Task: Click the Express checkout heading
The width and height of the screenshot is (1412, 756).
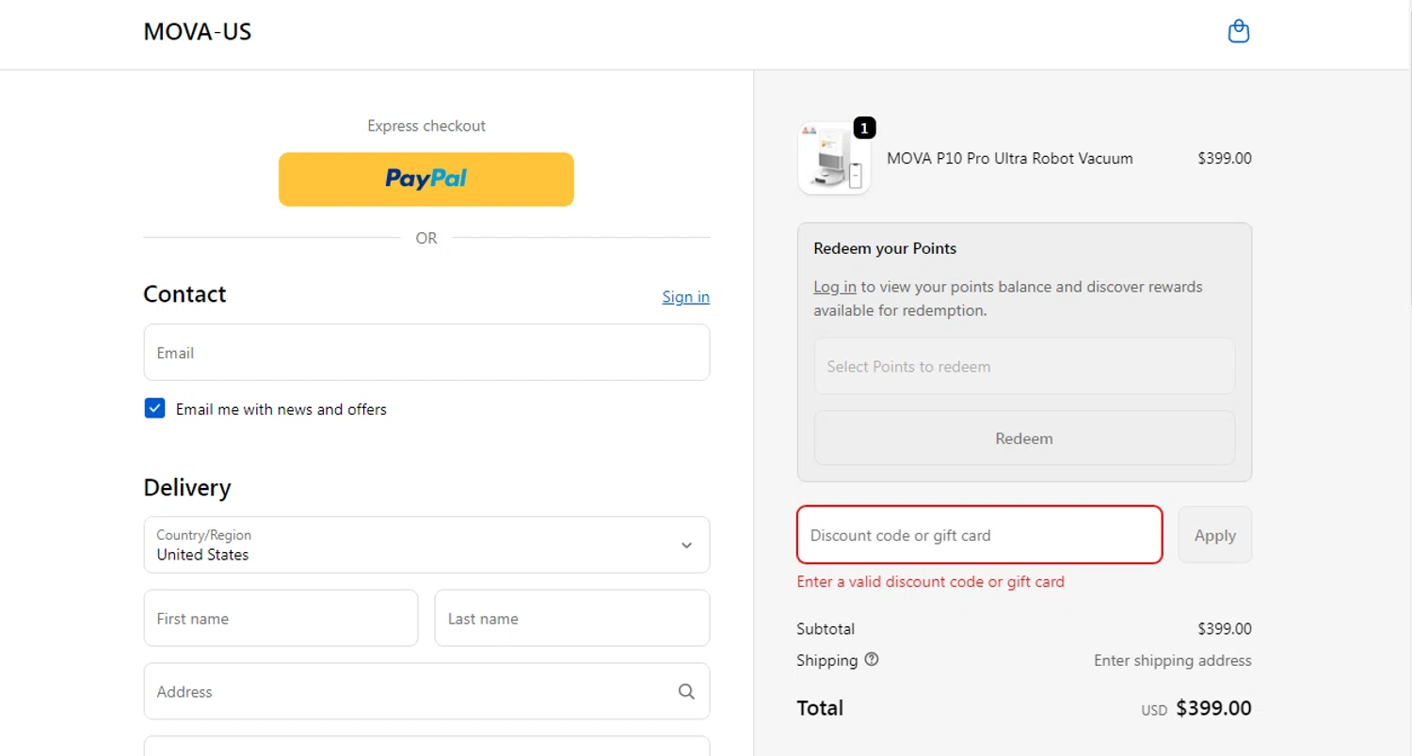Action: tap(426, 125)
